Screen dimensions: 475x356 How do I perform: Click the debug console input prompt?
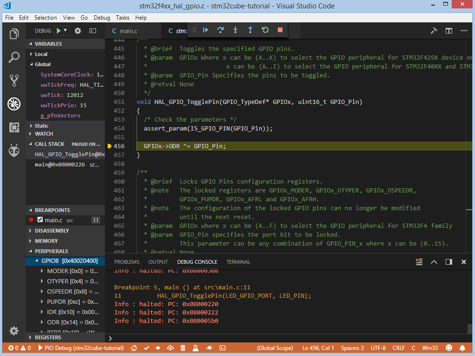coord(288,338)
